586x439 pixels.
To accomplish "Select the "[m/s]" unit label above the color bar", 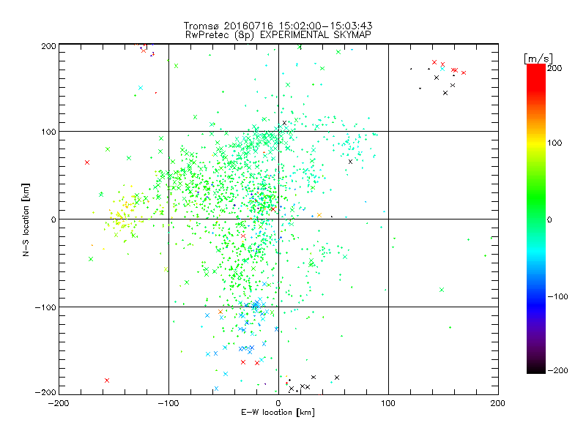I will (x=538, y=59).
